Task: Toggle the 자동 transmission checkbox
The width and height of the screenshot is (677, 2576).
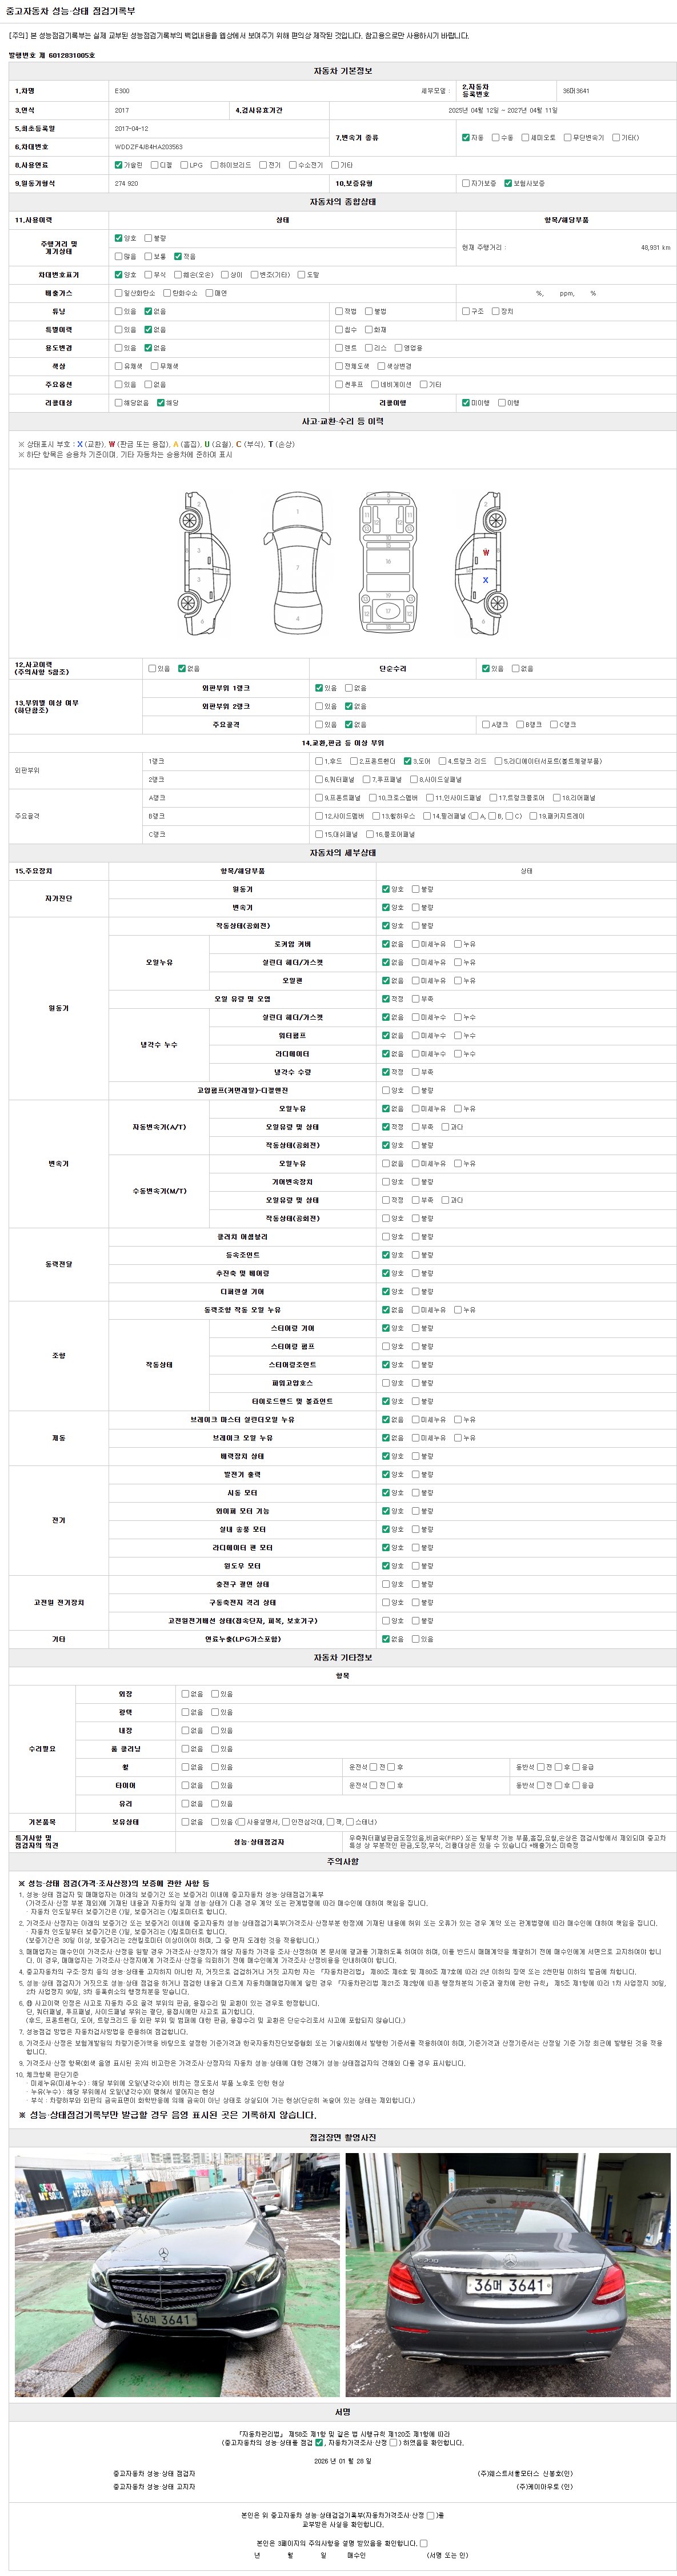Action: pyautogui.click(x=465, y=138)
